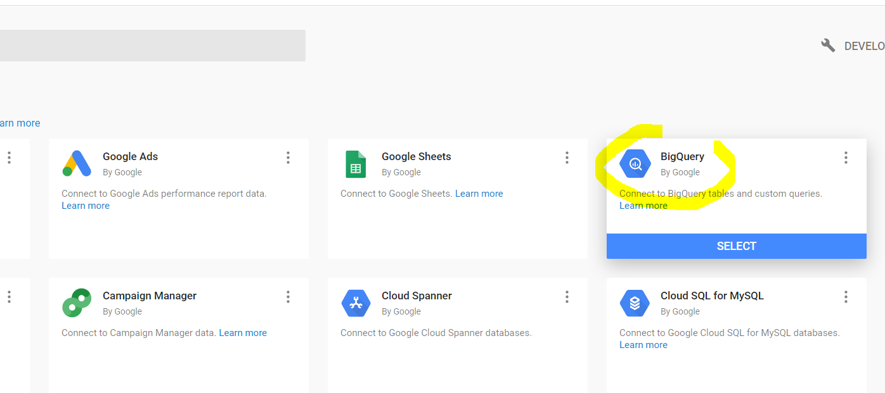Open the three-dot menu on Google Ads card
This screenshot has width=885, height=393.
pyautogui.click(x=288, y=157)
